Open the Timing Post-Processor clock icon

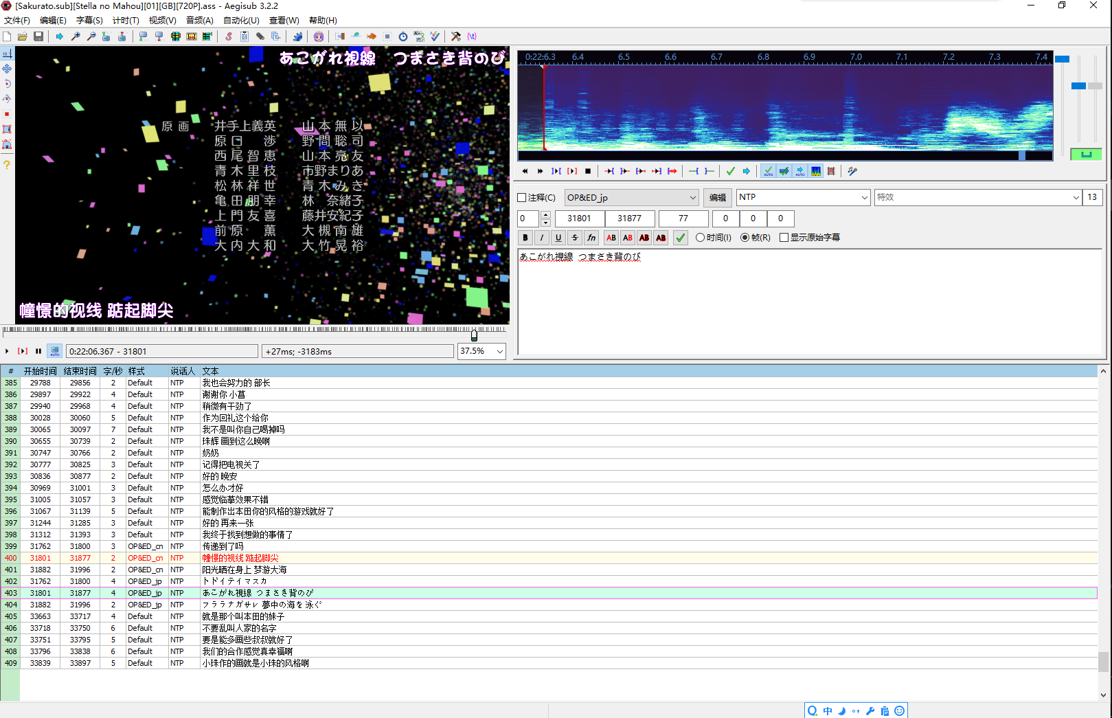click(x=403, y=36)
